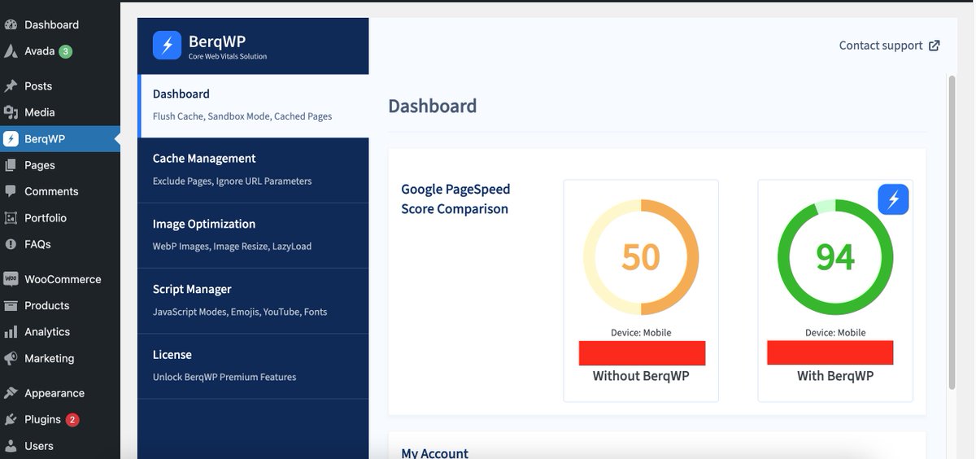
Task: Click the Google PageSpeed Score Comparison text
Action: click(x=455, y=199)
